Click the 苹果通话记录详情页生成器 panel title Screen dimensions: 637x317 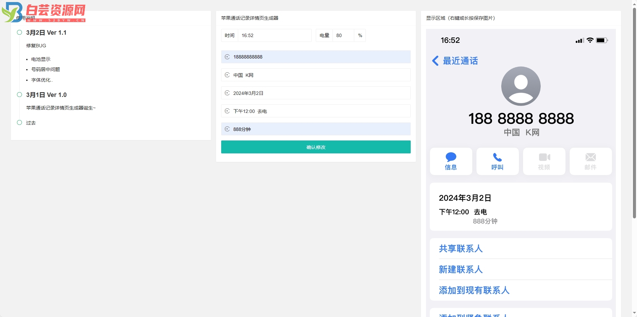[250, 18]
